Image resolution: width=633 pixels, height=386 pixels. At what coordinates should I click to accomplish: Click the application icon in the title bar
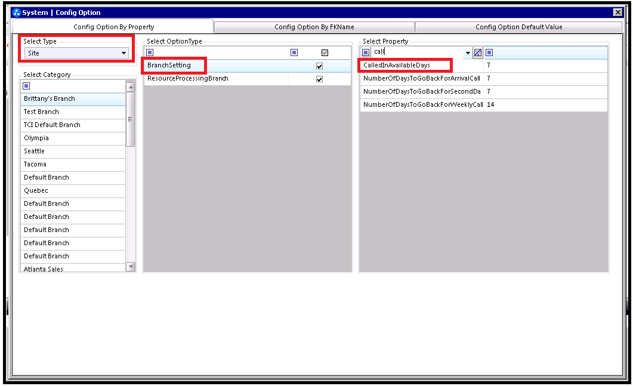click(x=17, y=13)
